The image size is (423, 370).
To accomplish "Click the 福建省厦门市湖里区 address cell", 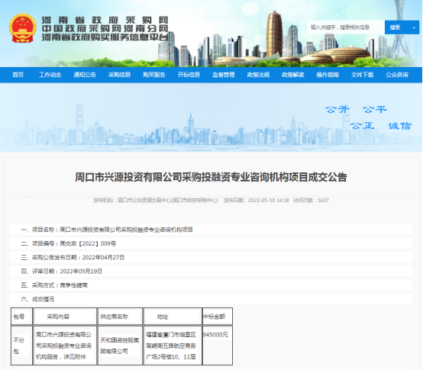I will (173, 346).
